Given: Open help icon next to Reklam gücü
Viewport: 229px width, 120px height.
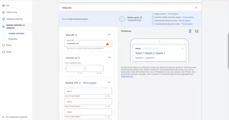Looking at the screenshot, I should [x=141, y=18].
